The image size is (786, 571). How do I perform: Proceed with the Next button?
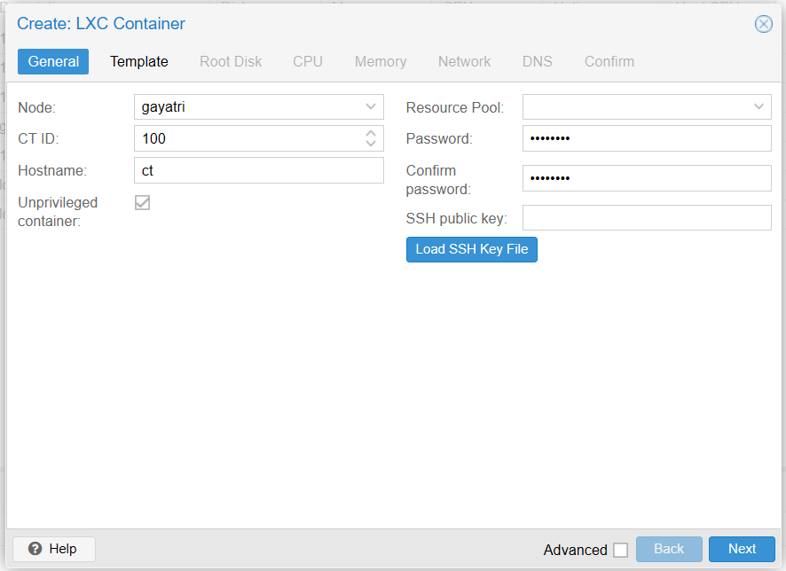(742, 549)
